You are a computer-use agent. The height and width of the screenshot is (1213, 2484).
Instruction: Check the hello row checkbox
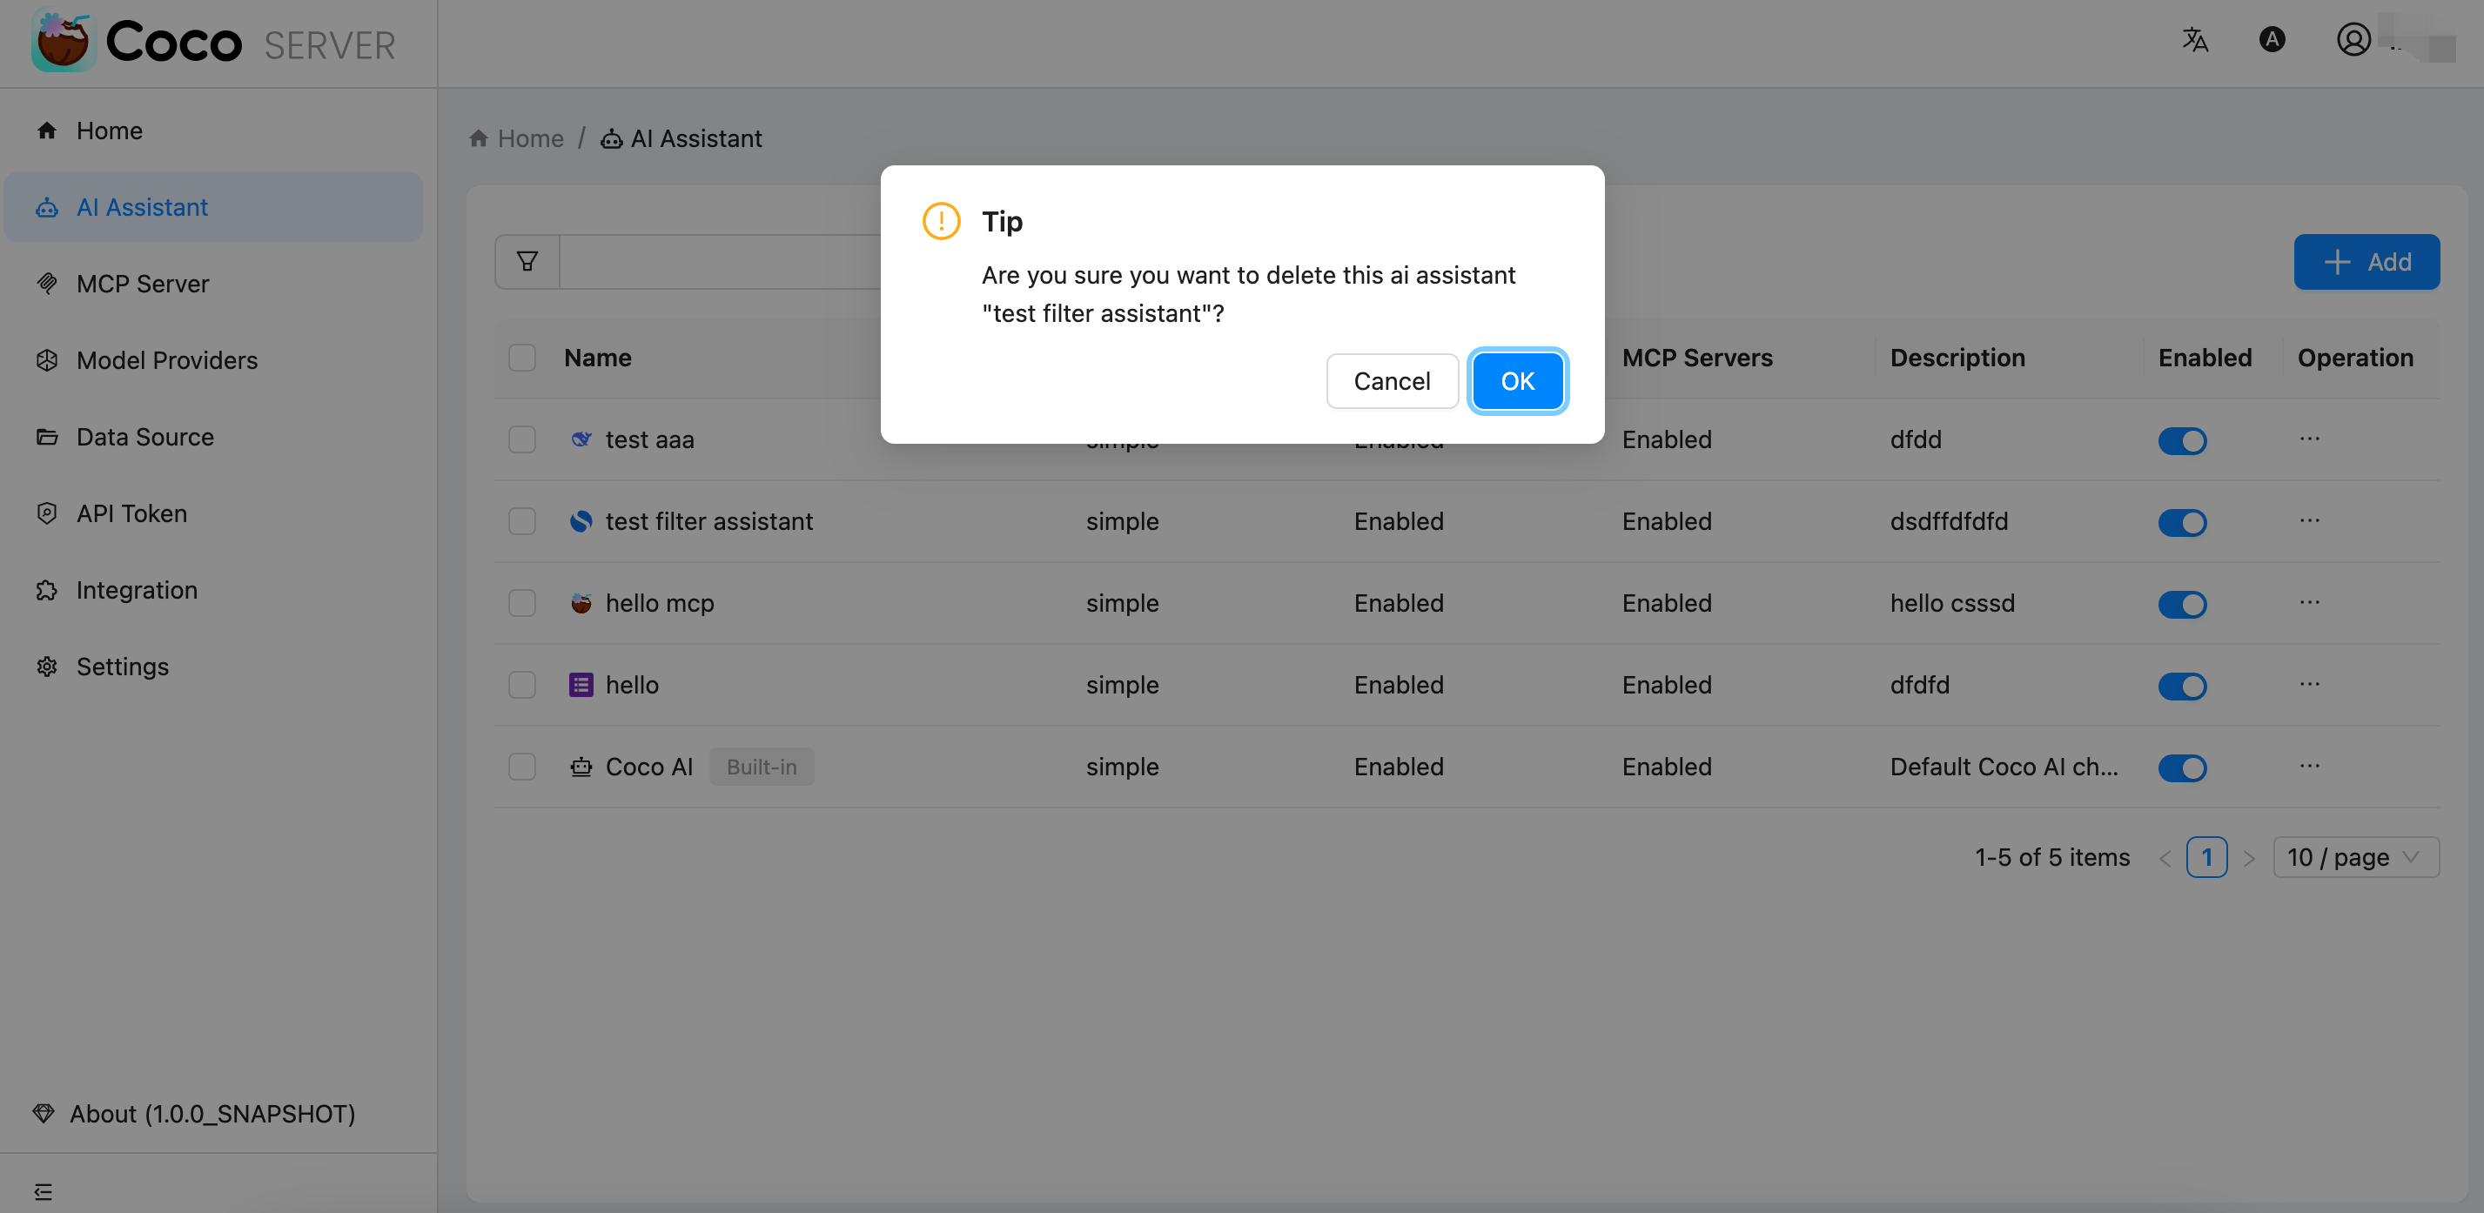pos(521,686)
